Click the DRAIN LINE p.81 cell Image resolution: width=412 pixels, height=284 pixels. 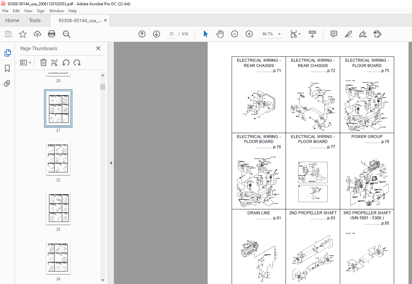(259, 247)
